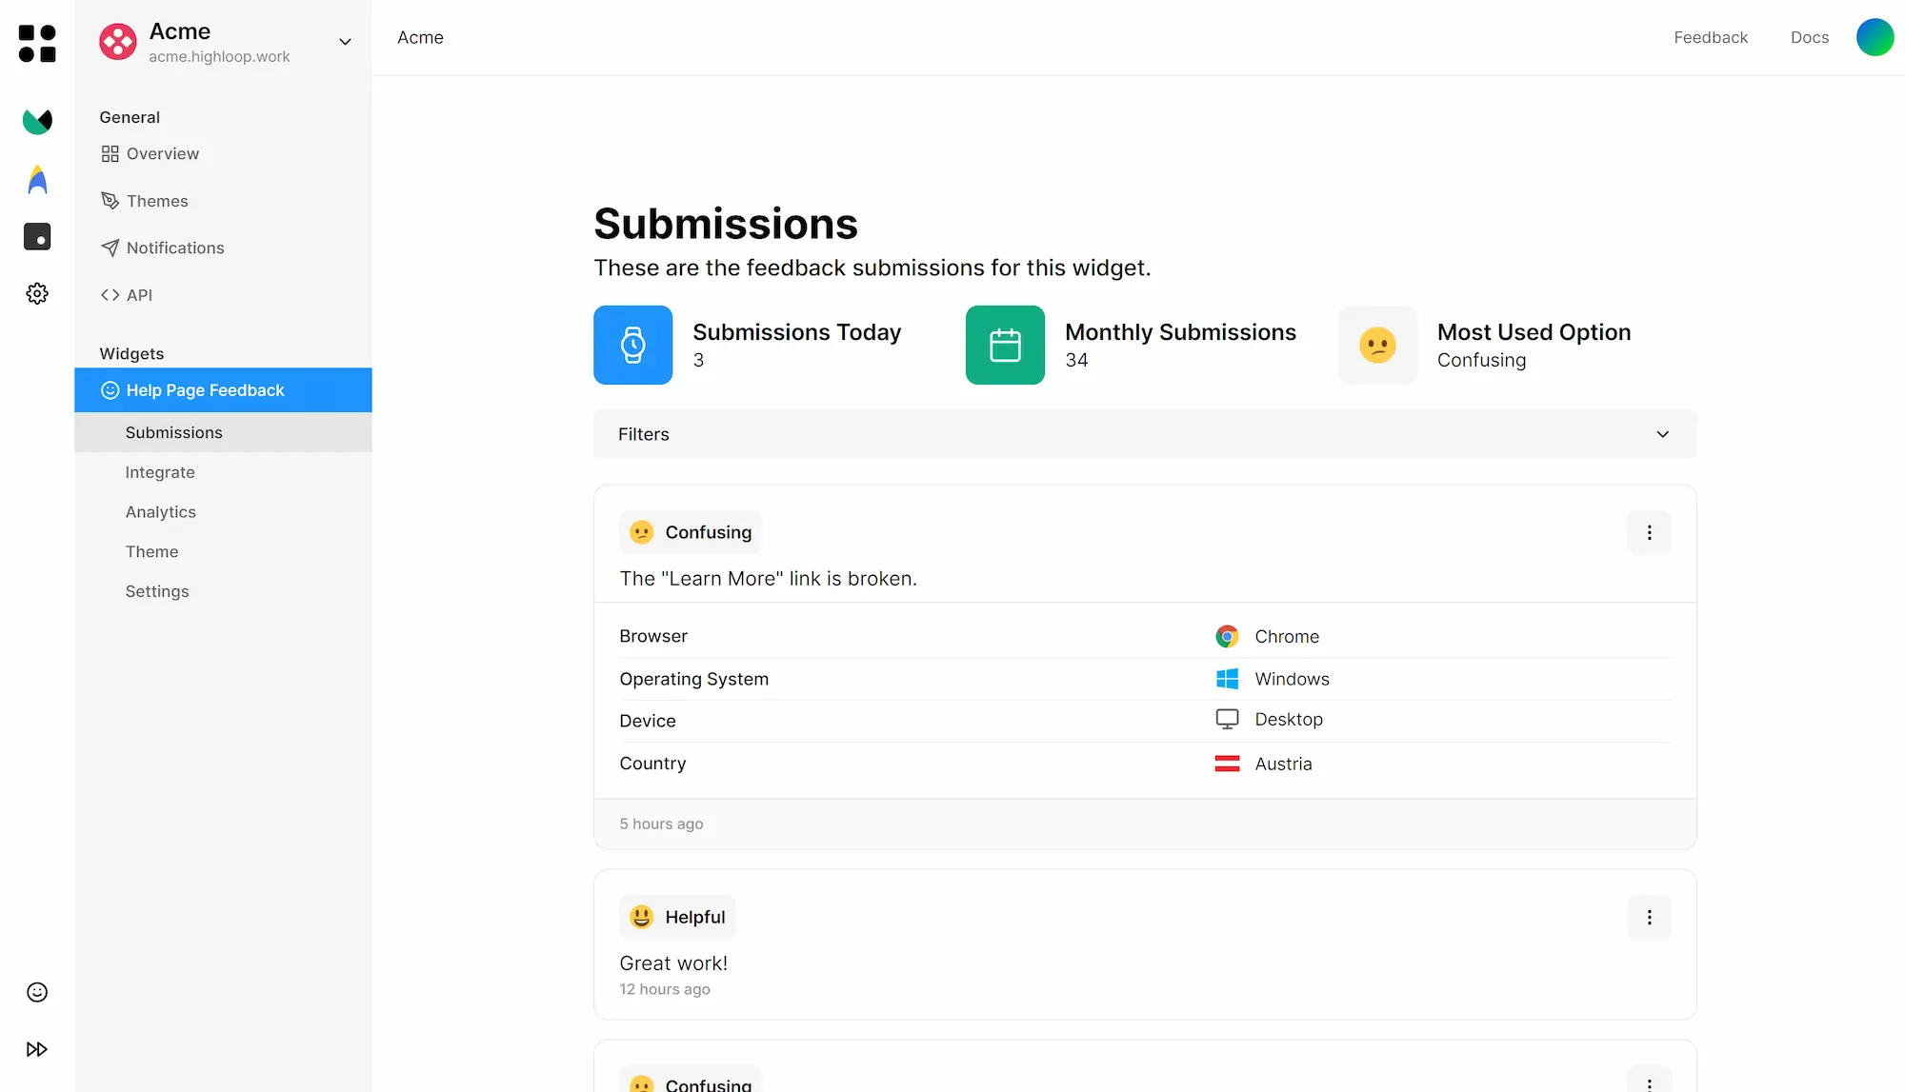Open the dark square app icon
The image size is (1905, 1092).
tap(37, 237)
